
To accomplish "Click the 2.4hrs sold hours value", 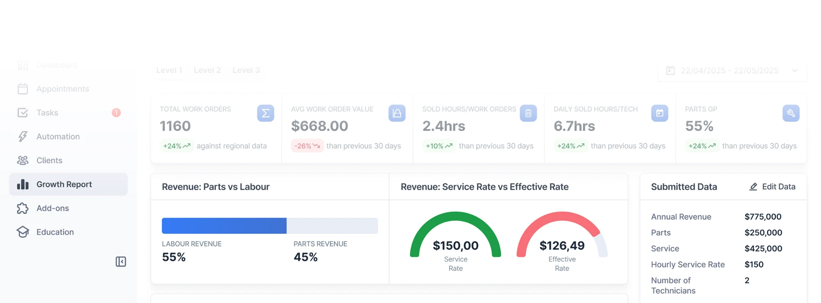I will click(x=444, y=126).
